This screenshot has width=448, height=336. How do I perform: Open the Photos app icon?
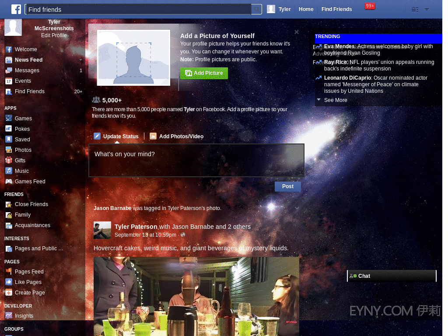pos(9,150)
